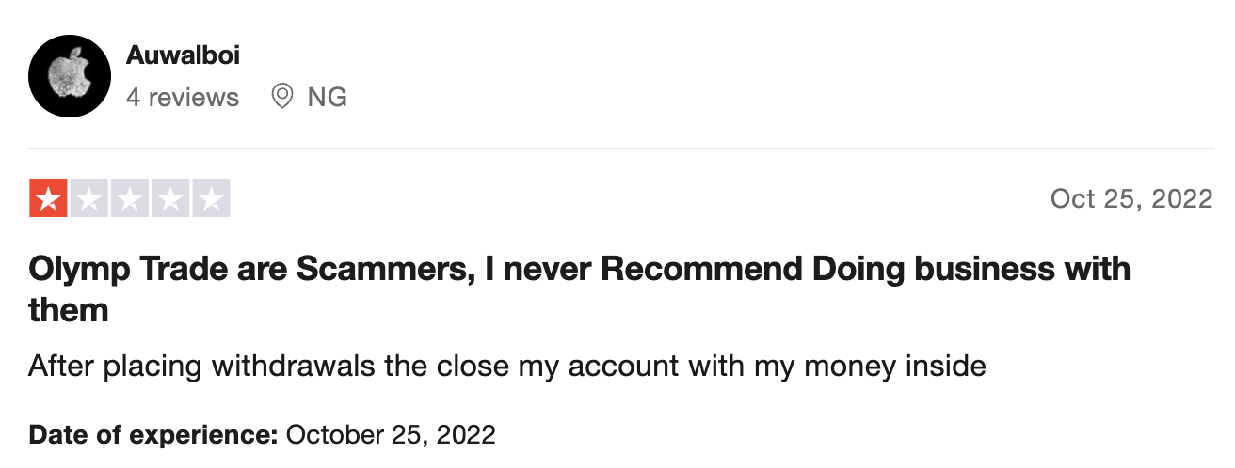This screenshot has height=468, width=1235.
Task: Click the bold "Date of experience:" label
Action: (x=153, y=435)
